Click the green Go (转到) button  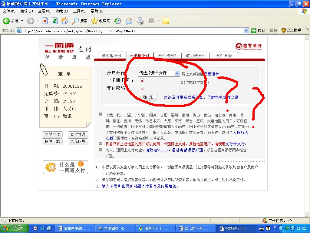coord(258,31)
